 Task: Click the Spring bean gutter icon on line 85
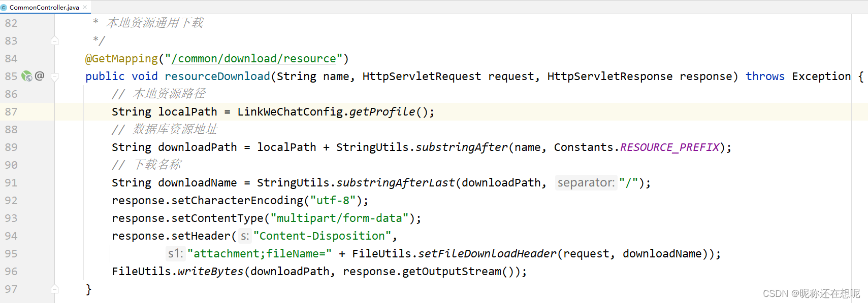27,76
